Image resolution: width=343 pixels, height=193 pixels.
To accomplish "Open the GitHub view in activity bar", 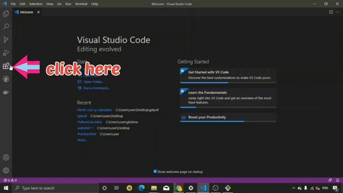I will point(6,79).
